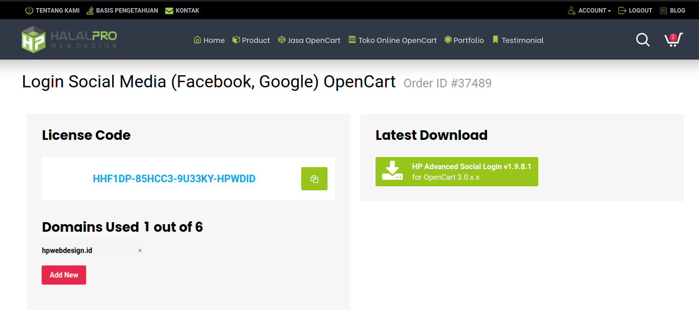Viewport: 699px width, 310px height.
Task: Expand the Account dropdown menu
Action: pyautogui.click(x=589, y=10)
